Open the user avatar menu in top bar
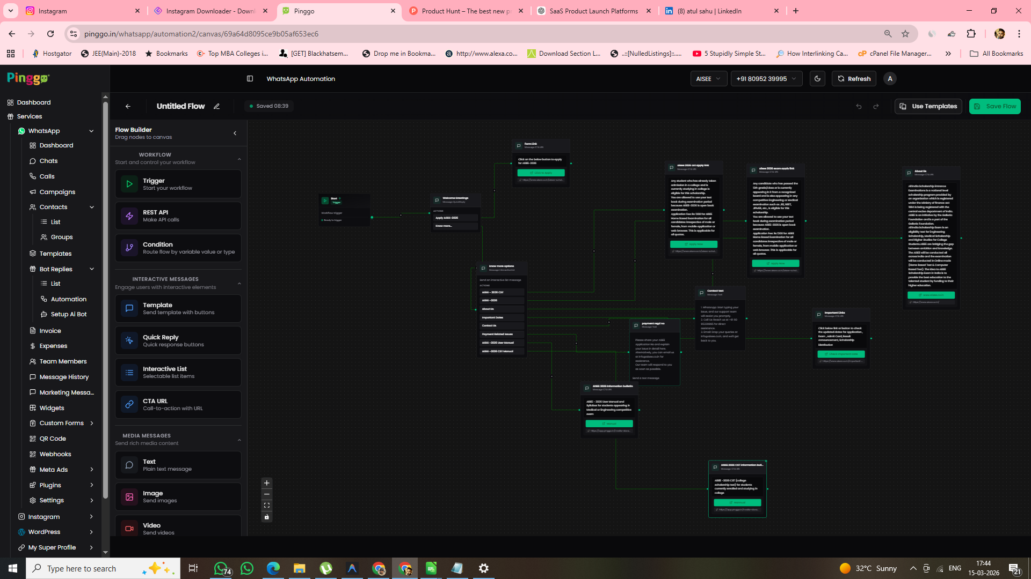 pos(889,78)
